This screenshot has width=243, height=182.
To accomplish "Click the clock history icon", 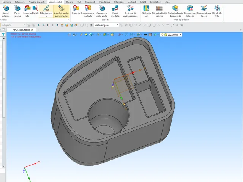I will (x=82, y=25).
